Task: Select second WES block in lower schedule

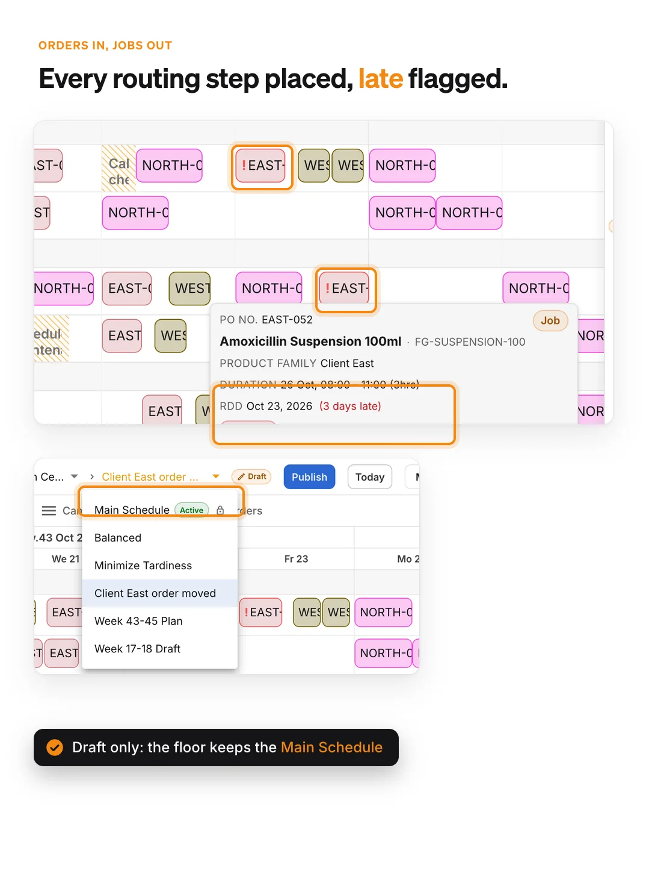Action: (336, 613)
